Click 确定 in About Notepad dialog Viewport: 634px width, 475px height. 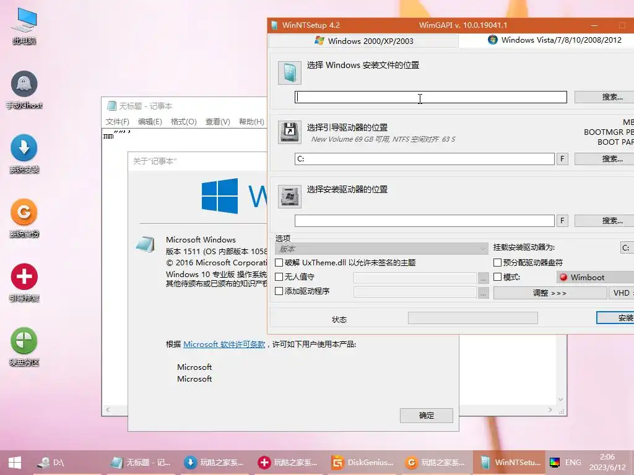tap(426, 415)
